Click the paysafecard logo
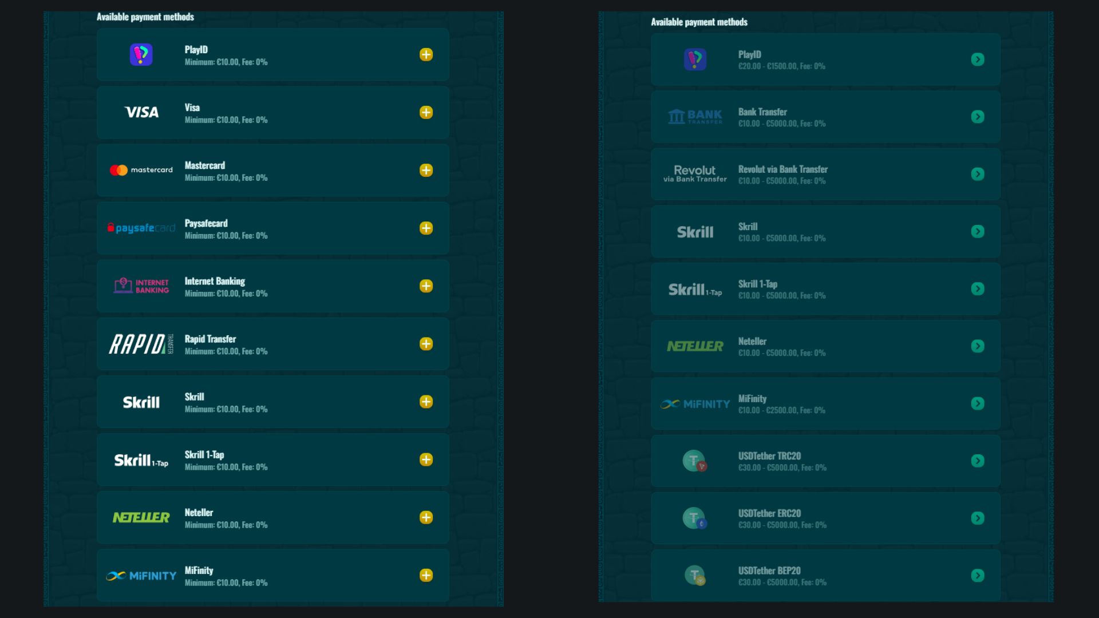This screenshot has height=618, width=1099. pyautogui.click(x=141, y=228)
